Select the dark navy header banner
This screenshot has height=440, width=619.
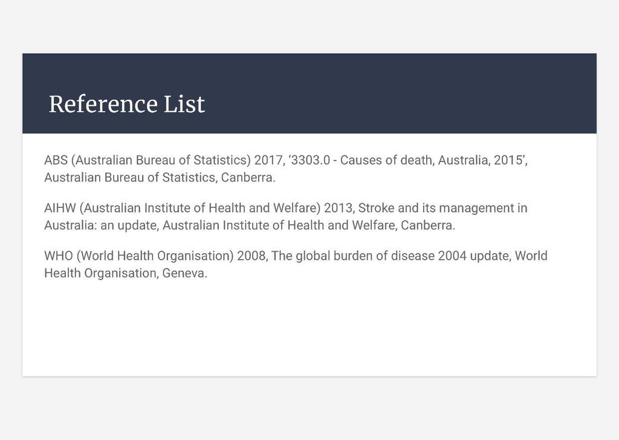[309, 93]
